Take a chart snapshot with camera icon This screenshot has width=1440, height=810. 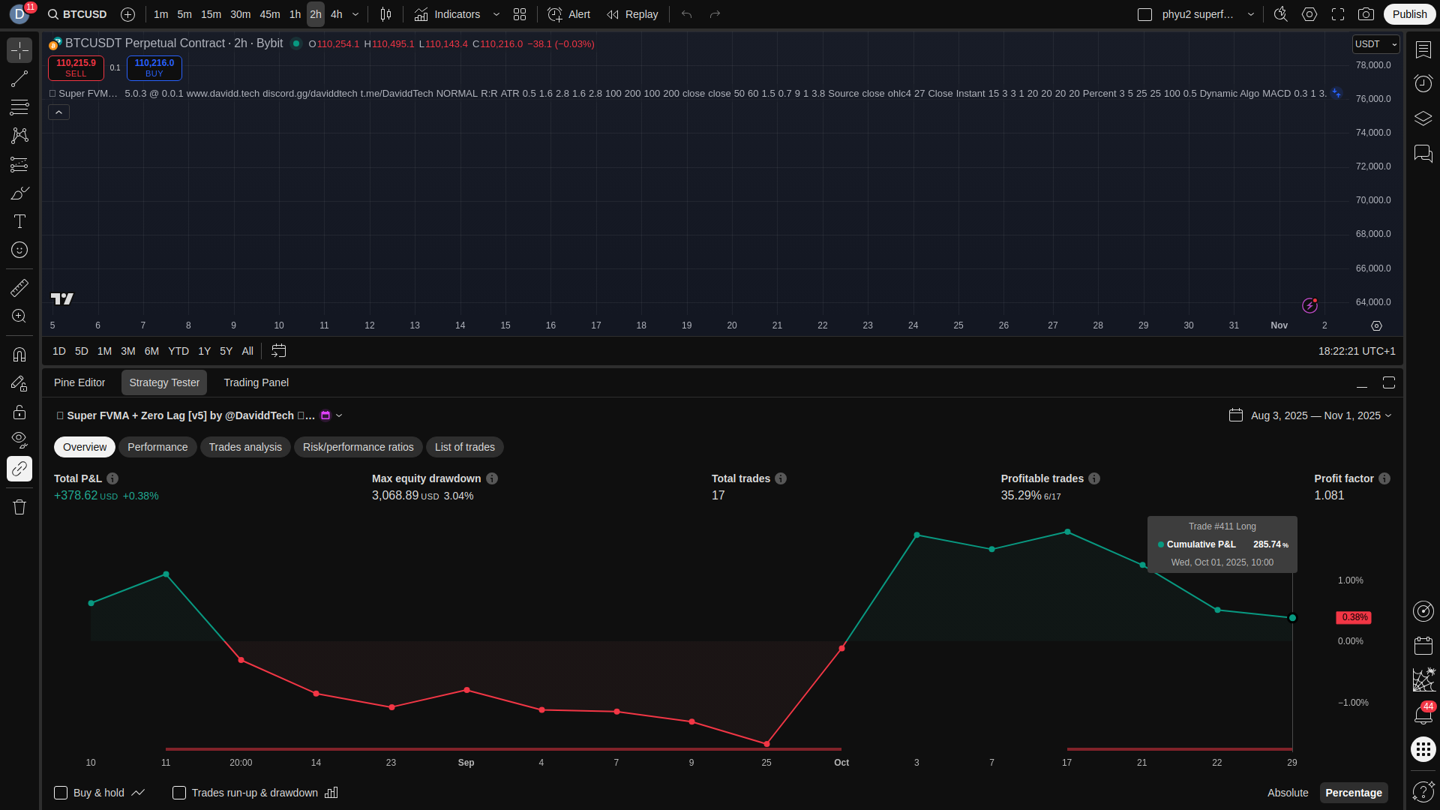[1366, 14]
